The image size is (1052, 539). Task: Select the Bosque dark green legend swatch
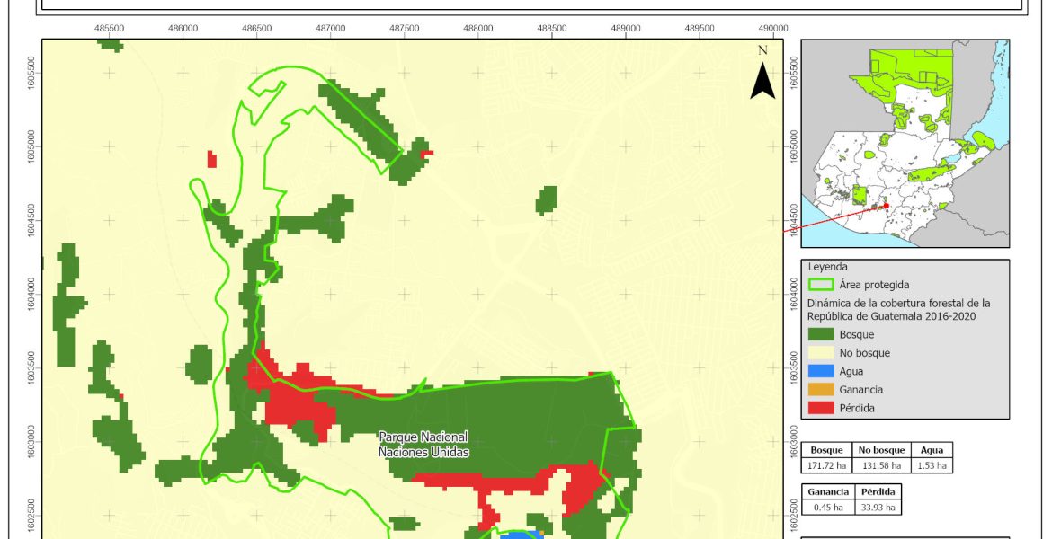point(821,334)
